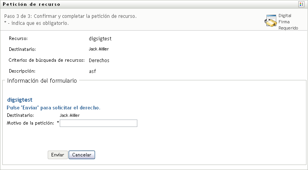The width and height of the screenshot is (308, 170).
Task: Click Jack Miller inside the form section
Action: tap(69, 115)
